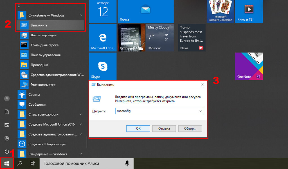Launch Средство 3D-просмотра app

[50, 144]
